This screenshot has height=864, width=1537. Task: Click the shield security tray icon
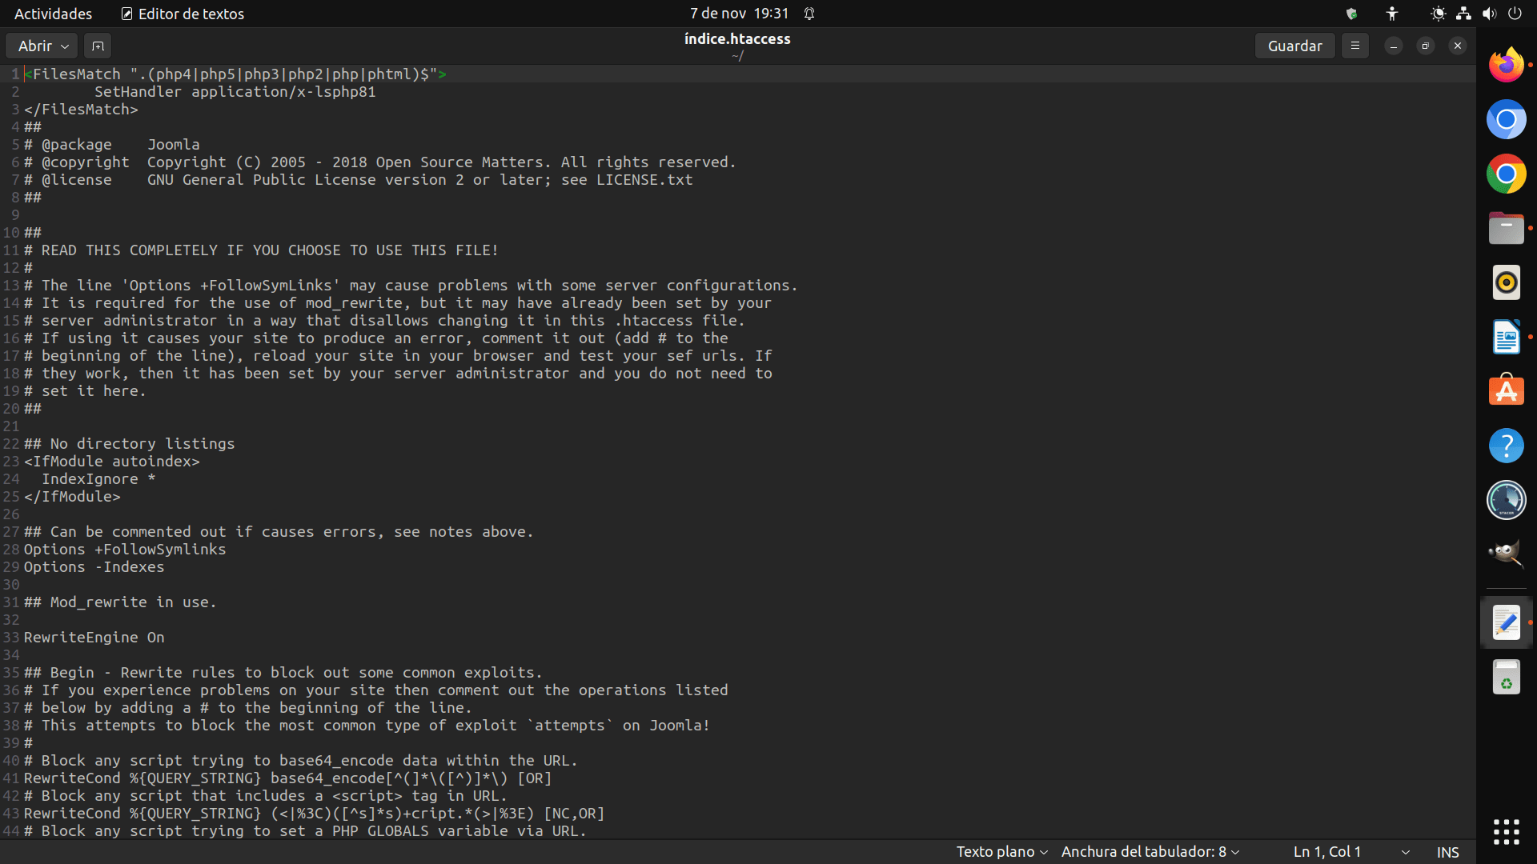[x=1351, y=14]
